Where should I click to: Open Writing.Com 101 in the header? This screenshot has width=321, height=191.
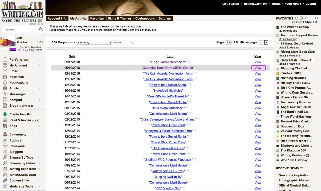255,4
